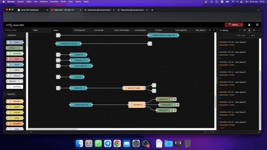Viewport: 267px width, 150px height.
Task: Open the info sidebar tab icon
Action: (240, 30)
